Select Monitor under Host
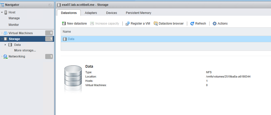The image size is (271, 115). click(14, 25)
